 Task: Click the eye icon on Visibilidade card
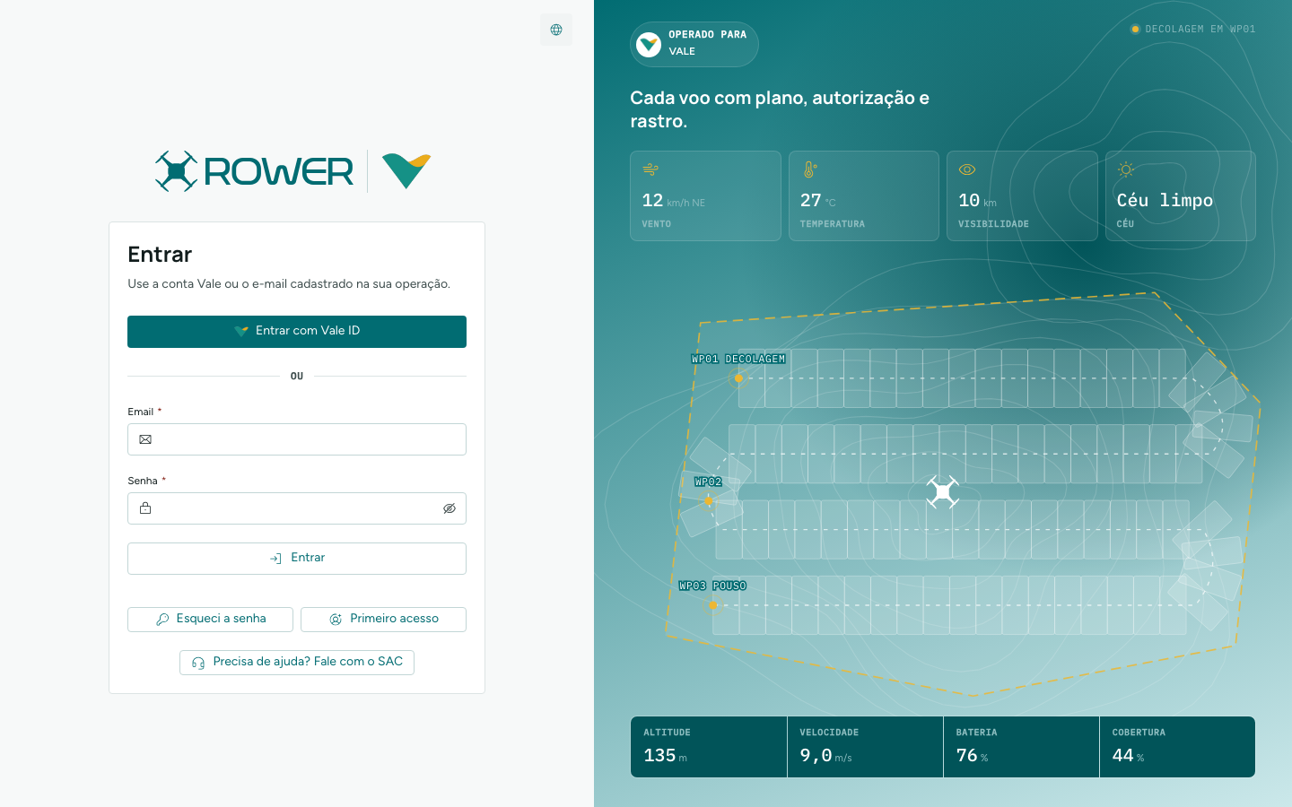click(967, 169)
